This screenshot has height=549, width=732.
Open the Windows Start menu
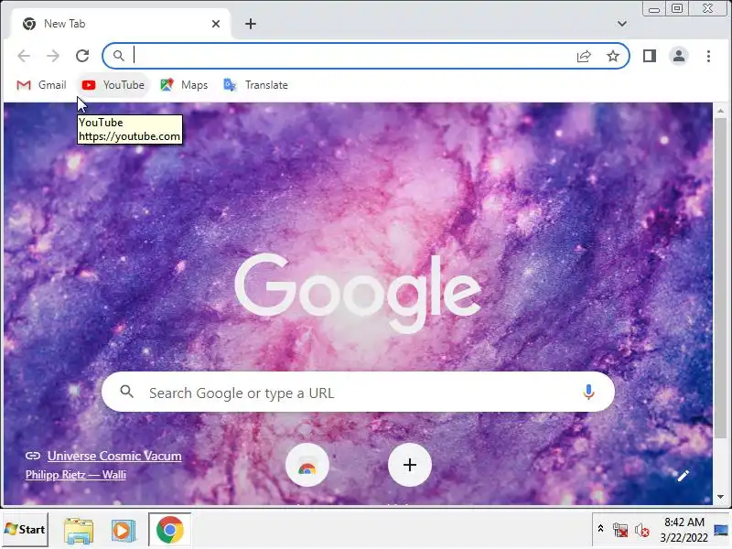coord(26,530)
